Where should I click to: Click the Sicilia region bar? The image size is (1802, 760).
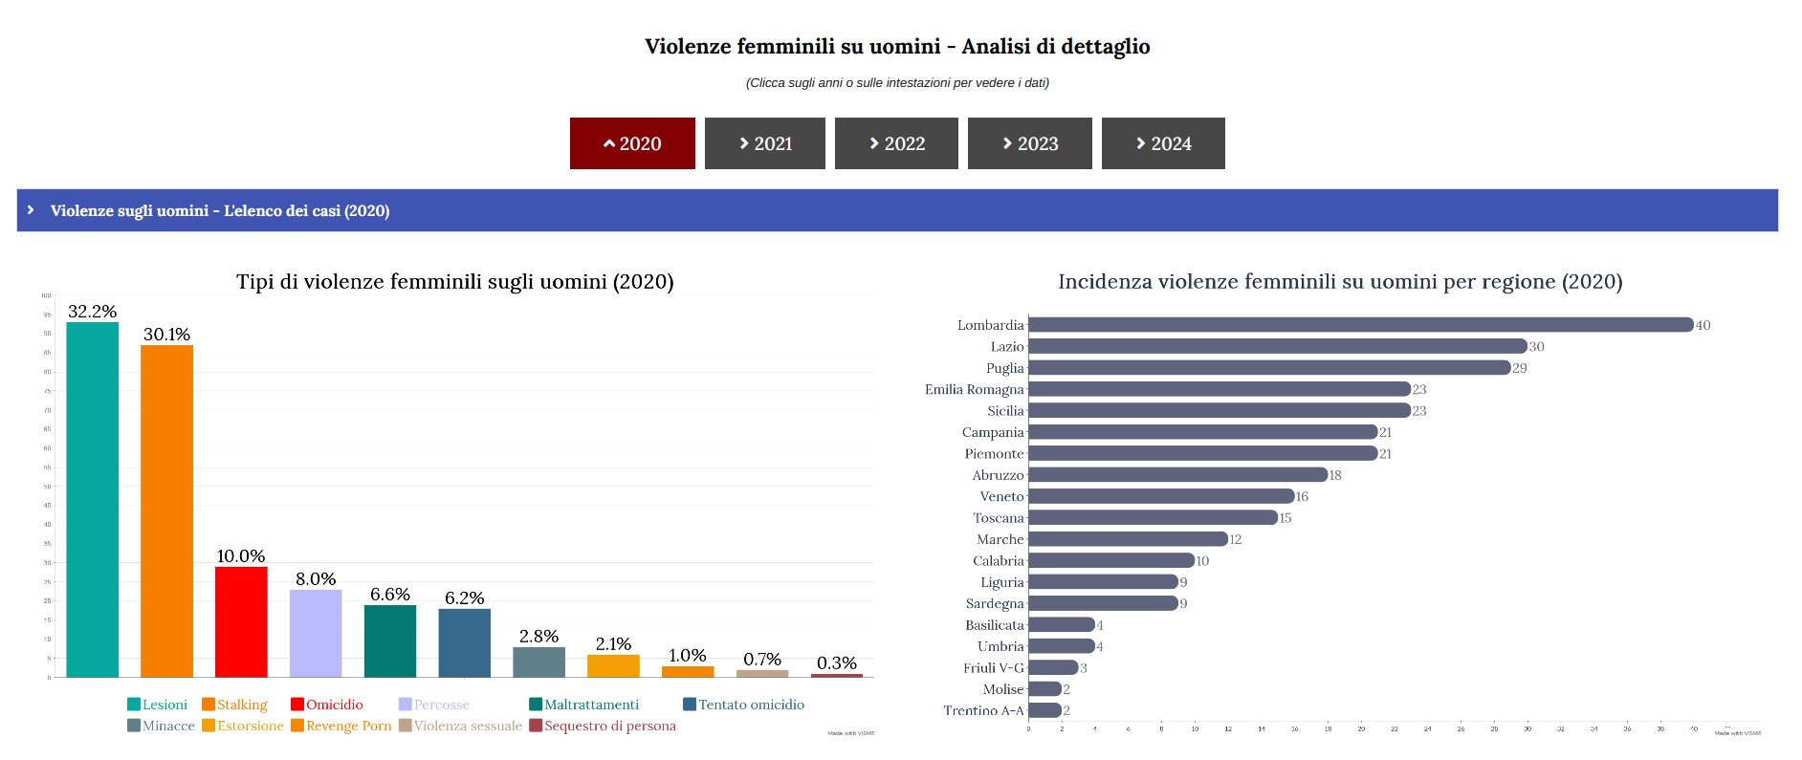1220,410
